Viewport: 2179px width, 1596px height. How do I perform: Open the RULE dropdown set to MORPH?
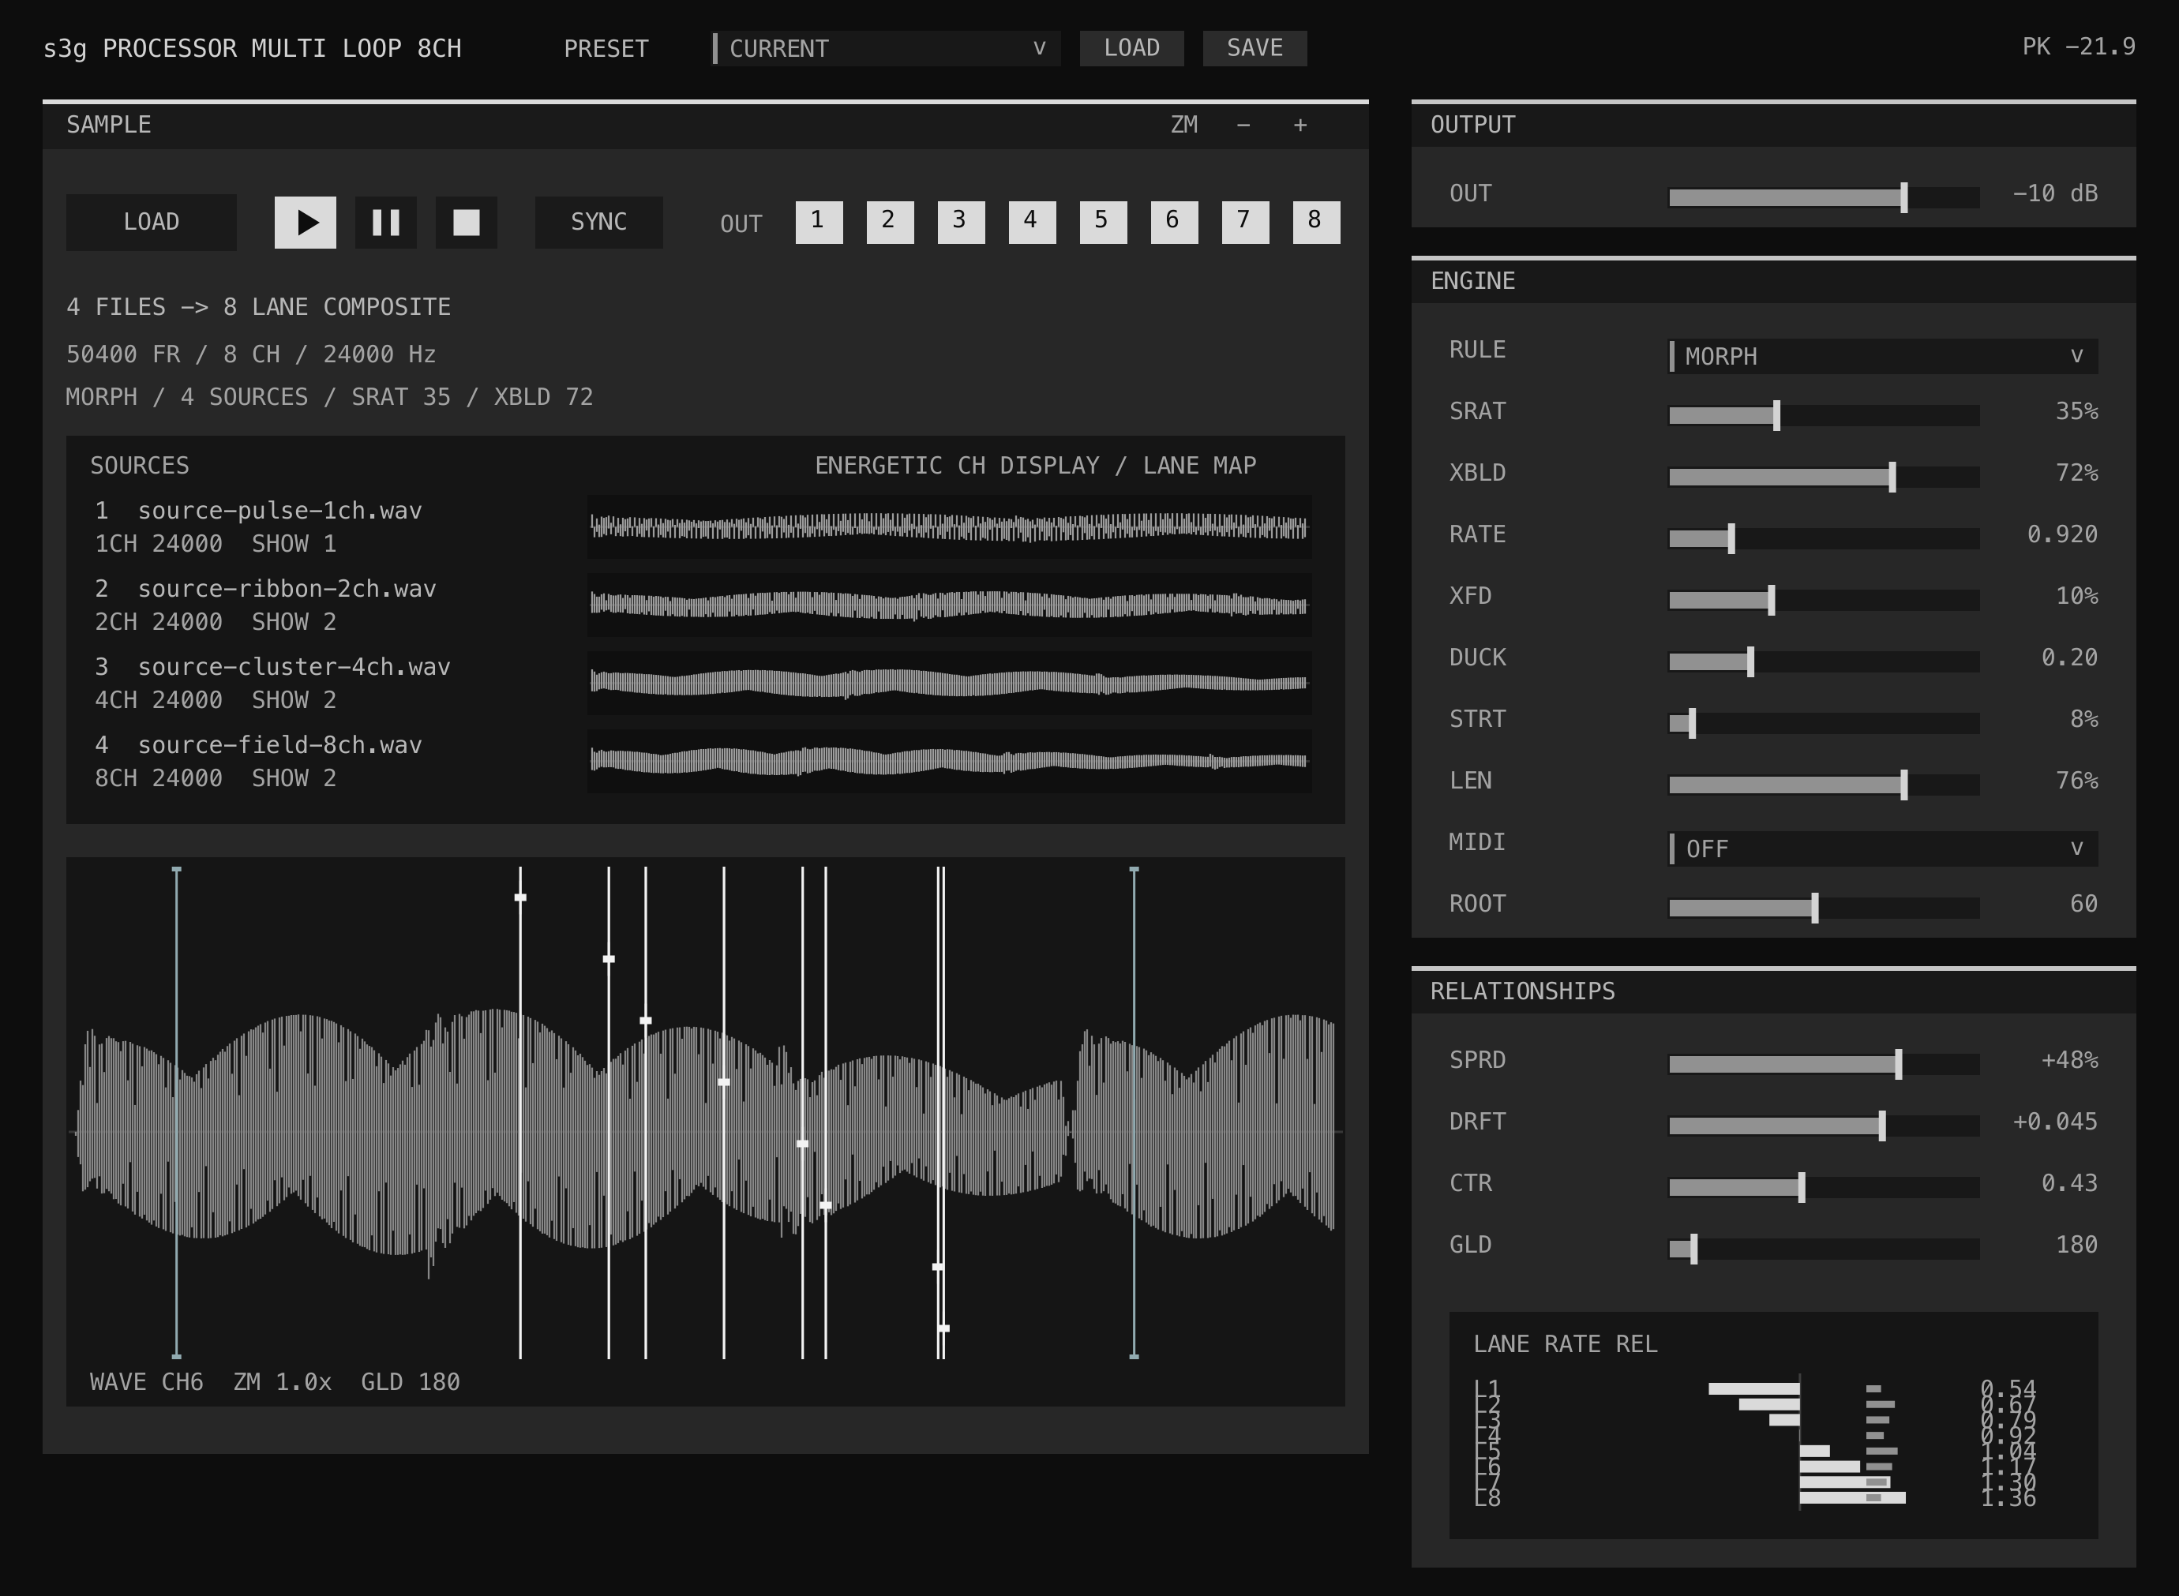click(1883, 357)
